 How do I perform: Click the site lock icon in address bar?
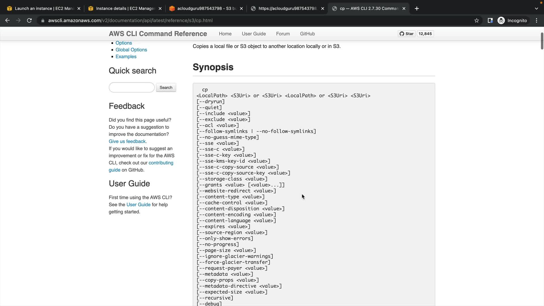click(43, 20)
